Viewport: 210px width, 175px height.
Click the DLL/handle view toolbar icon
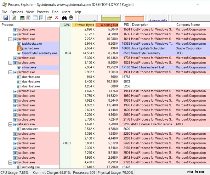tap(41, 18)
